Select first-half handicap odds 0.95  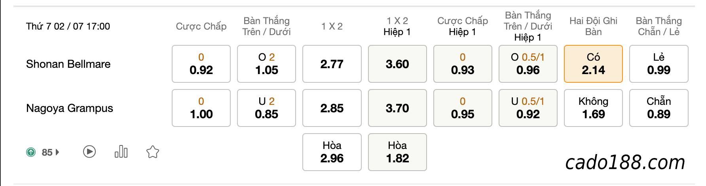click(463, 108)
